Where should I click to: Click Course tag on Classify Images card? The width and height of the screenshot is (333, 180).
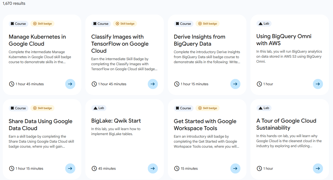click(x=101, y=24)
